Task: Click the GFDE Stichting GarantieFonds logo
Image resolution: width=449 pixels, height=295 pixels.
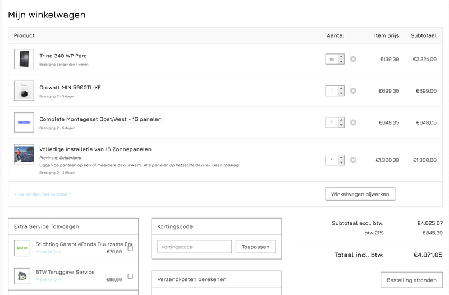Action: click(22, 248)
